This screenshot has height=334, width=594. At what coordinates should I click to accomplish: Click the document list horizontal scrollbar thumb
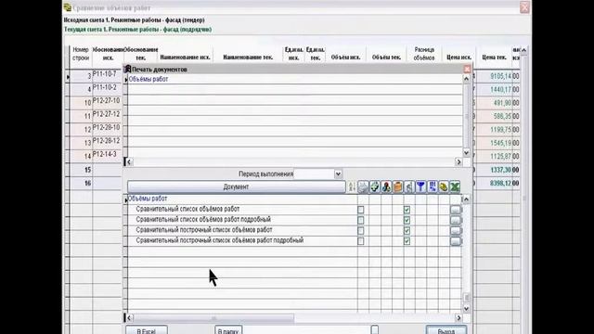click(x=213, y=317)
